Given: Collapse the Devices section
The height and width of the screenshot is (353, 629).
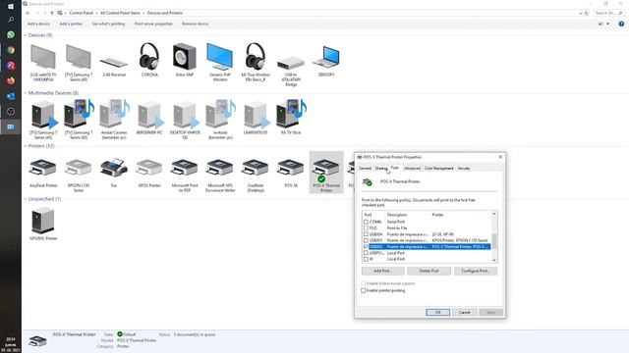Looking at the screenshot, I should (26, 35).
